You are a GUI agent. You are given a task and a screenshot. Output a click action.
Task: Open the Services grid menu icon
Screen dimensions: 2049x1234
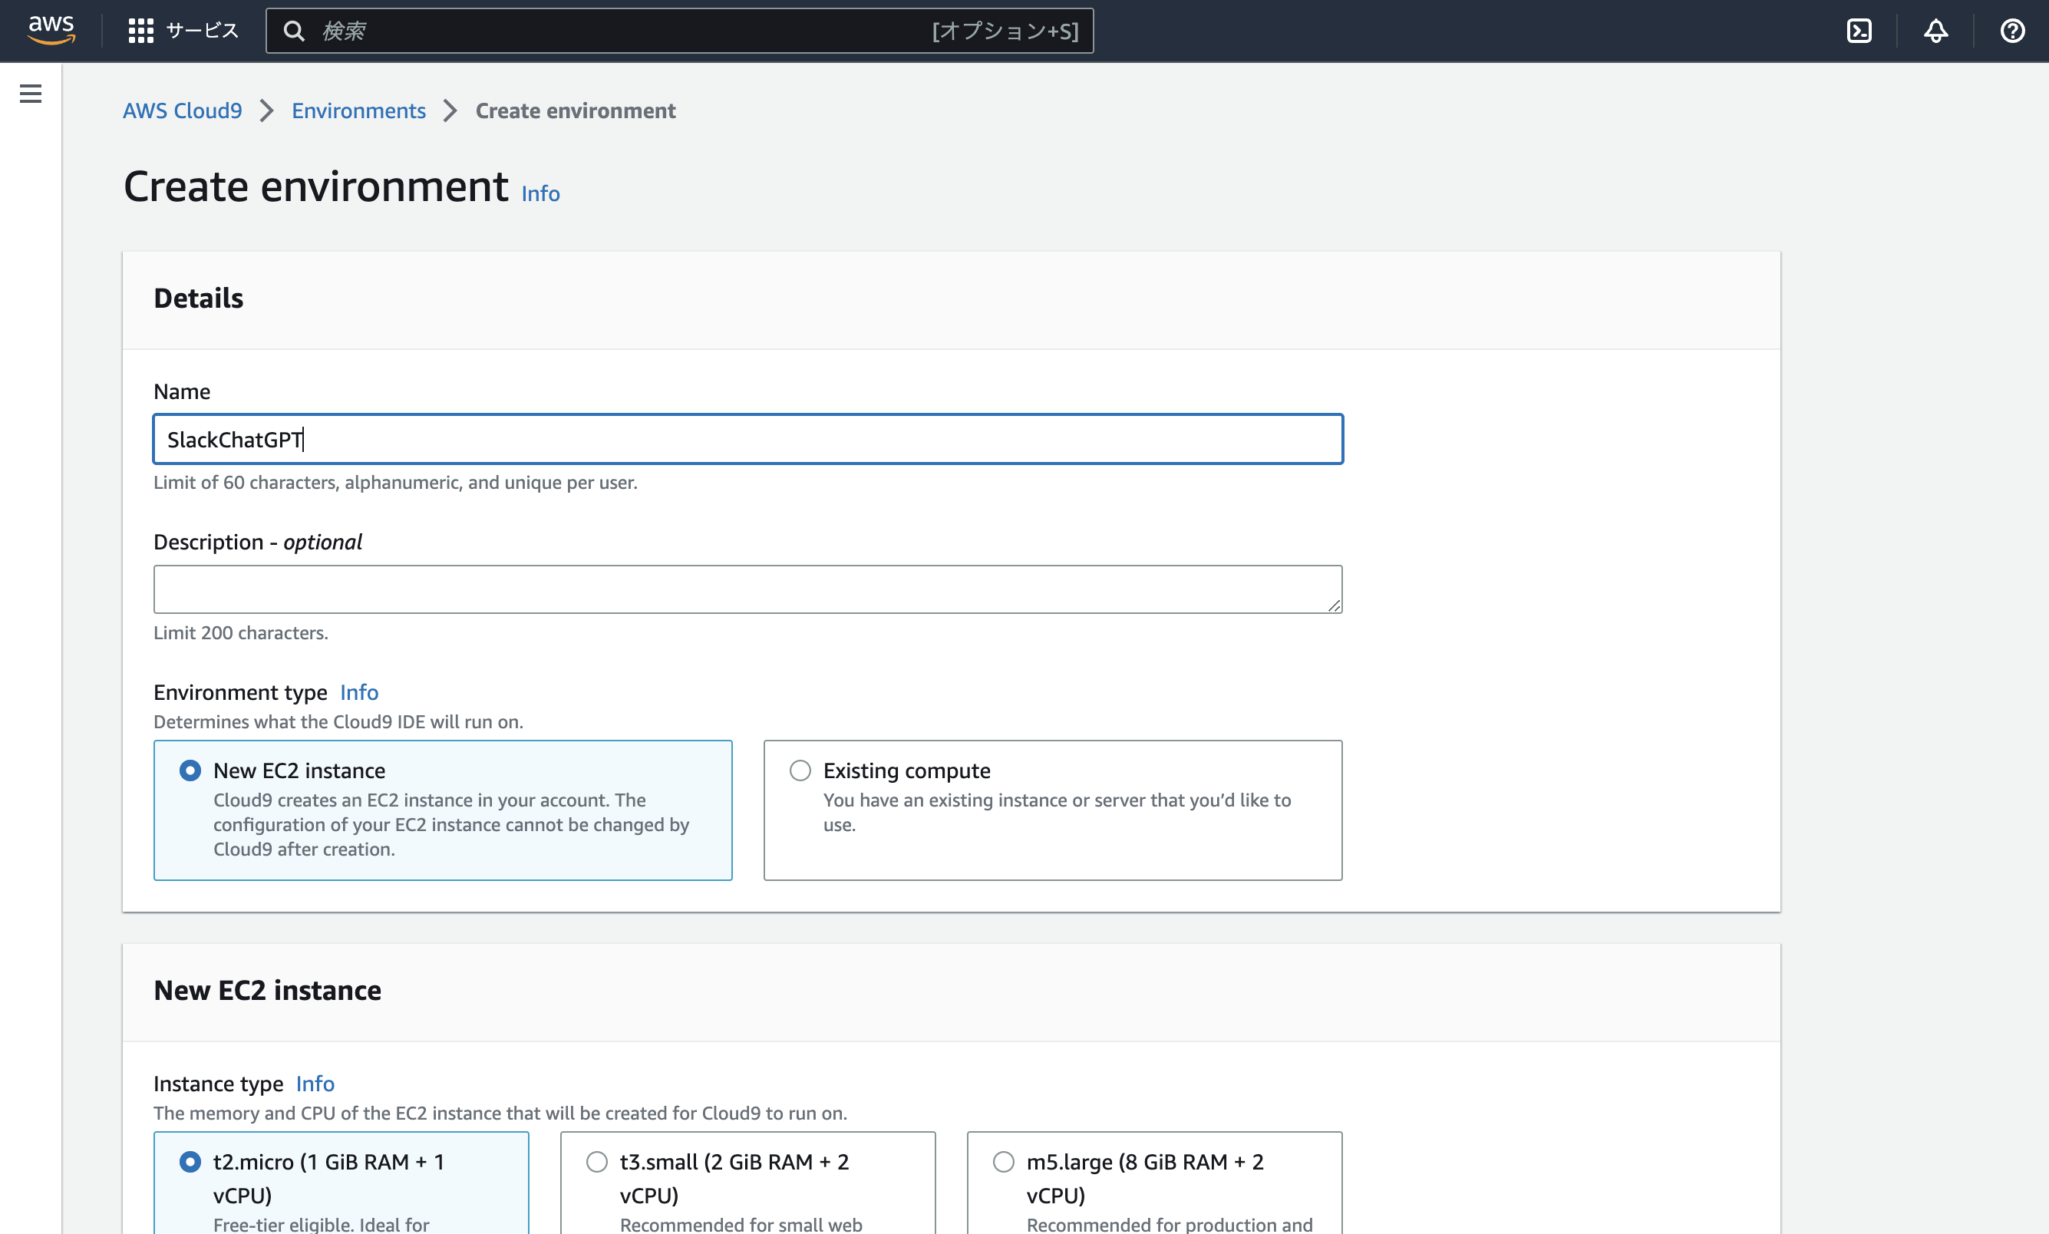tap(140, 31)
